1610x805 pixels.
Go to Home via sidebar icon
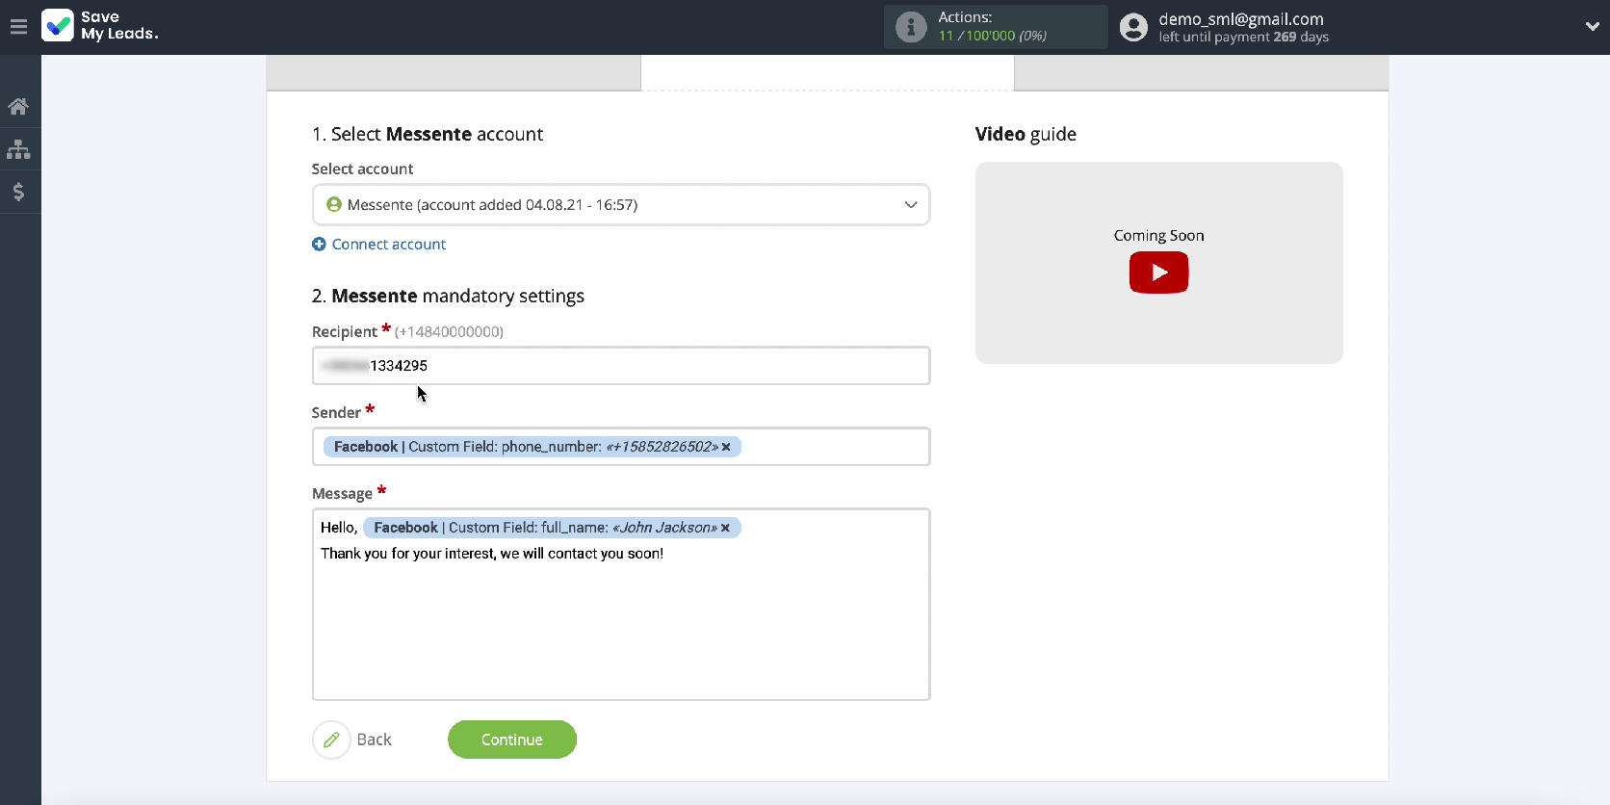[18, 107]
